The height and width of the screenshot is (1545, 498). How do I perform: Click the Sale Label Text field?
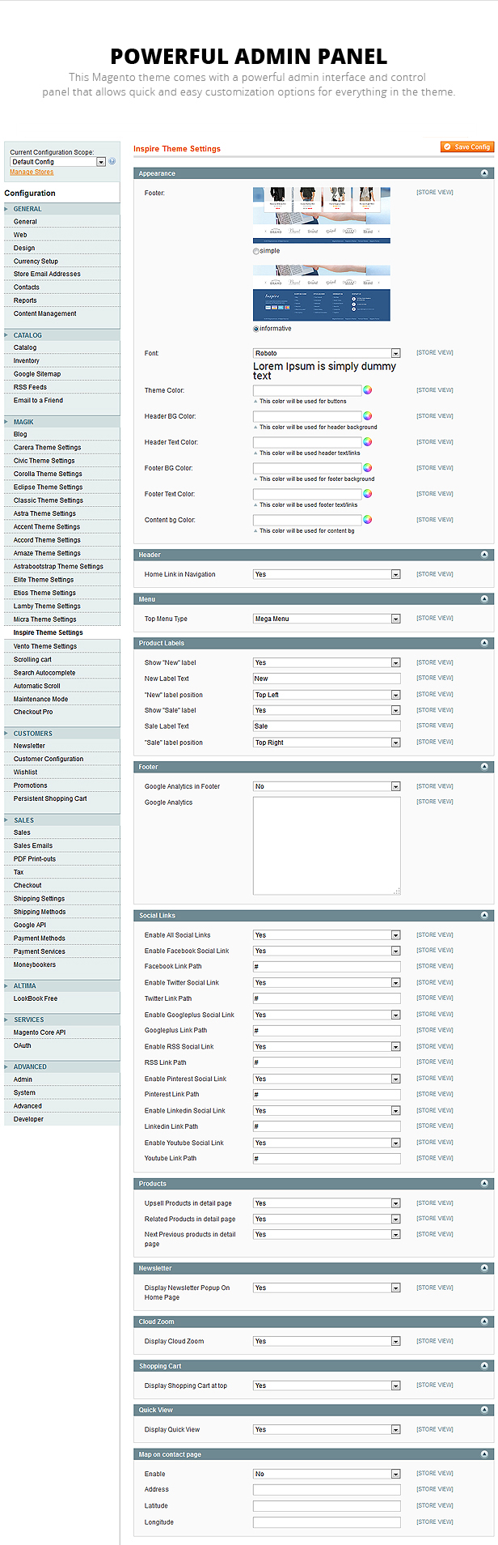tap(327, 726)
